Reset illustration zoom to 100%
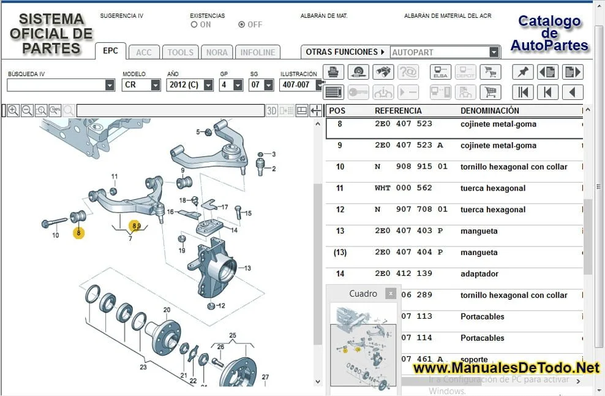605x396 pixels. coord(54,110)
